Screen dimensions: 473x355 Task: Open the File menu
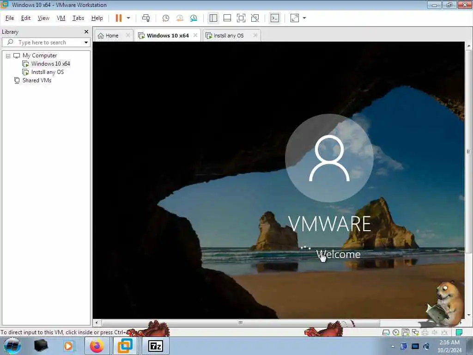10,18
